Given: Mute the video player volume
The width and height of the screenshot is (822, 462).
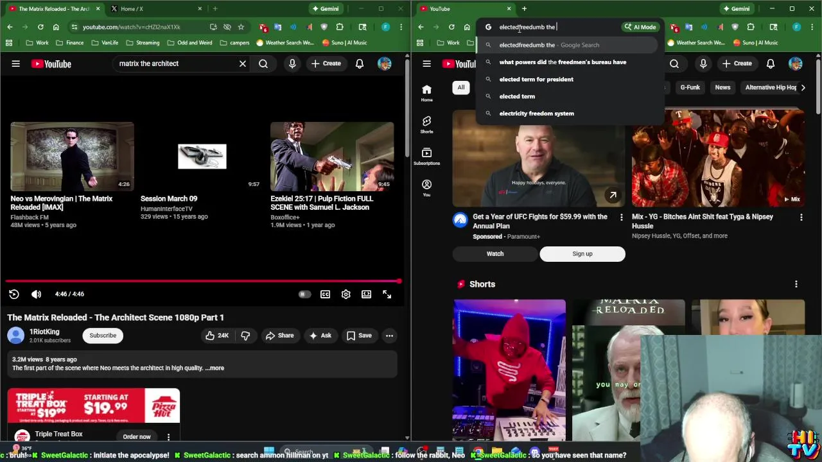Looking at the screenshot, I should [36, 294].
